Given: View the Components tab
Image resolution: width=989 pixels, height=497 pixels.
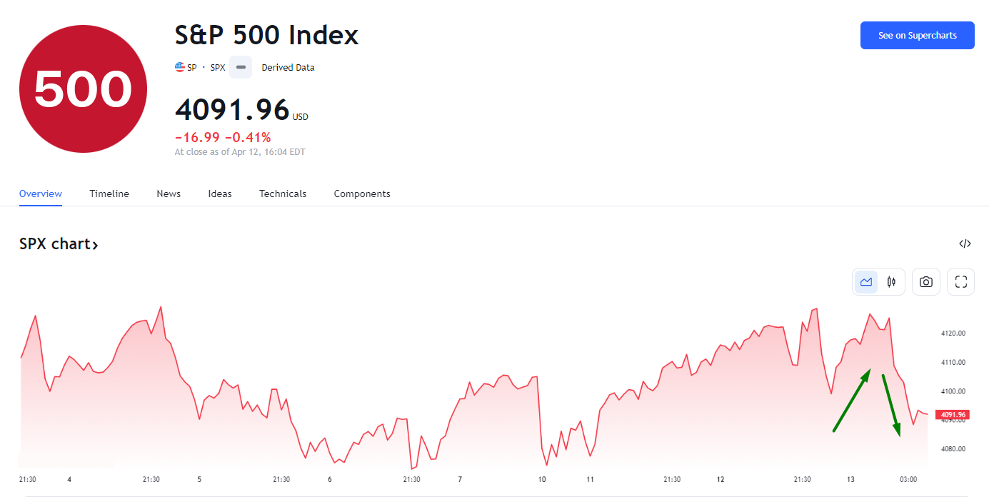Looking at the screenshot, I should 362,194.
